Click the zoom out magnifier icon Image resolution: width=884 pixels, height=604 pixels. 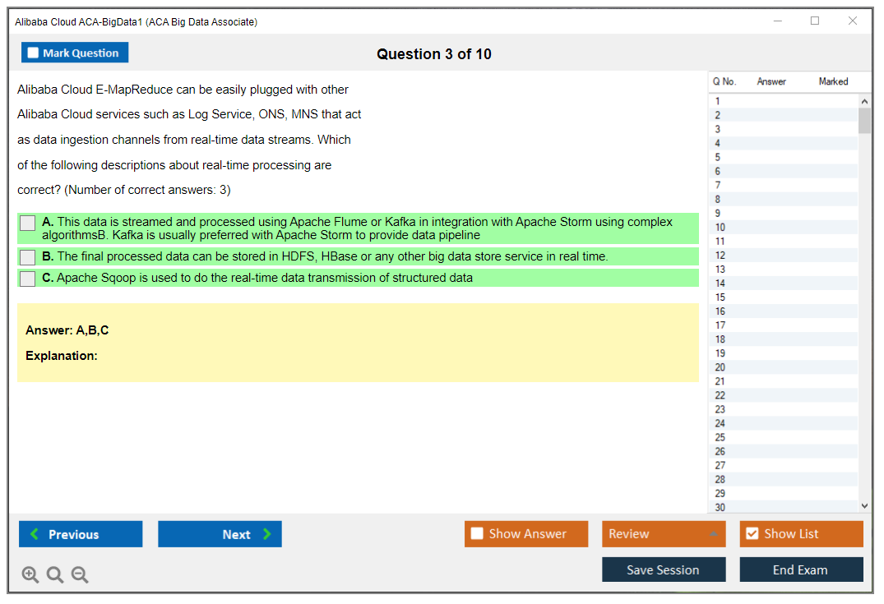point(80,575)
